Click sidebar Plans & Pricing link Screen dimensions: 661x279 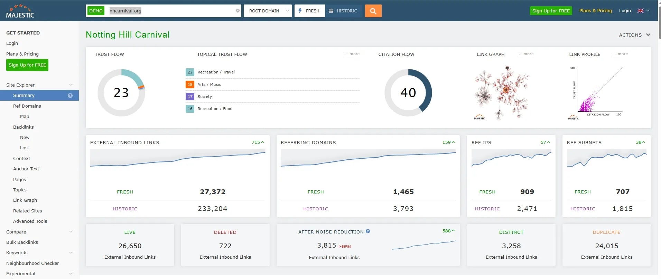[22, 54]
